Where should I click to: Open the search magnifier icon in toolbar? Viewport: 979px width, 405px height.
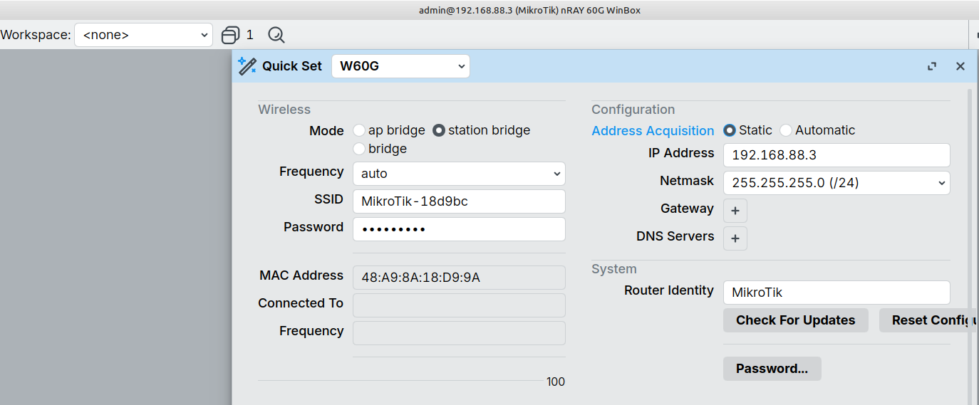click(x=276, y=35)
